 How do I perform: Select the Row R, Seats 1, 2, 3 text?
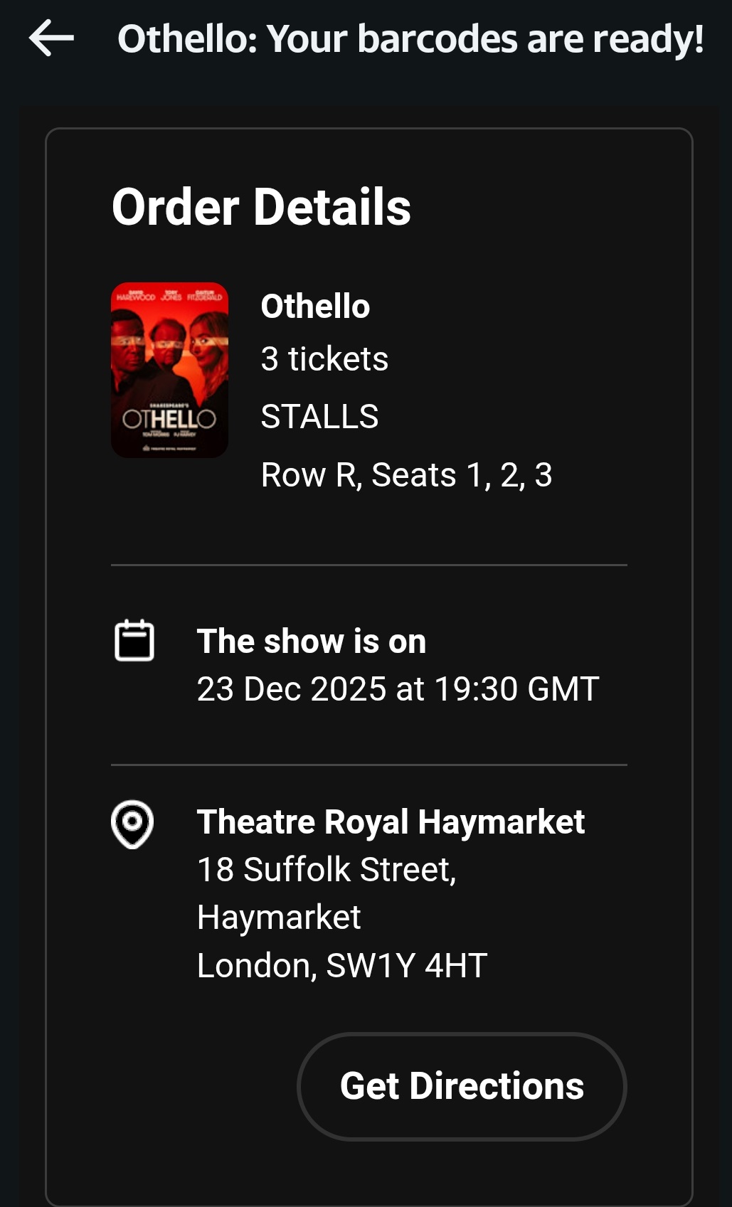click(406, 474)
